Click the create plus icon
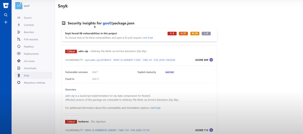Image resolution: width=303 pixels, height=134 pixels. tap(6, 22)
